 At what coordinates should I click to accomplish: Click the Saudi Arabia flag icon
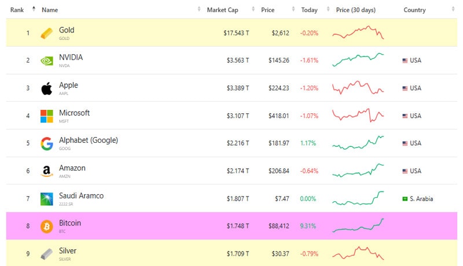(x=405, y=199)
